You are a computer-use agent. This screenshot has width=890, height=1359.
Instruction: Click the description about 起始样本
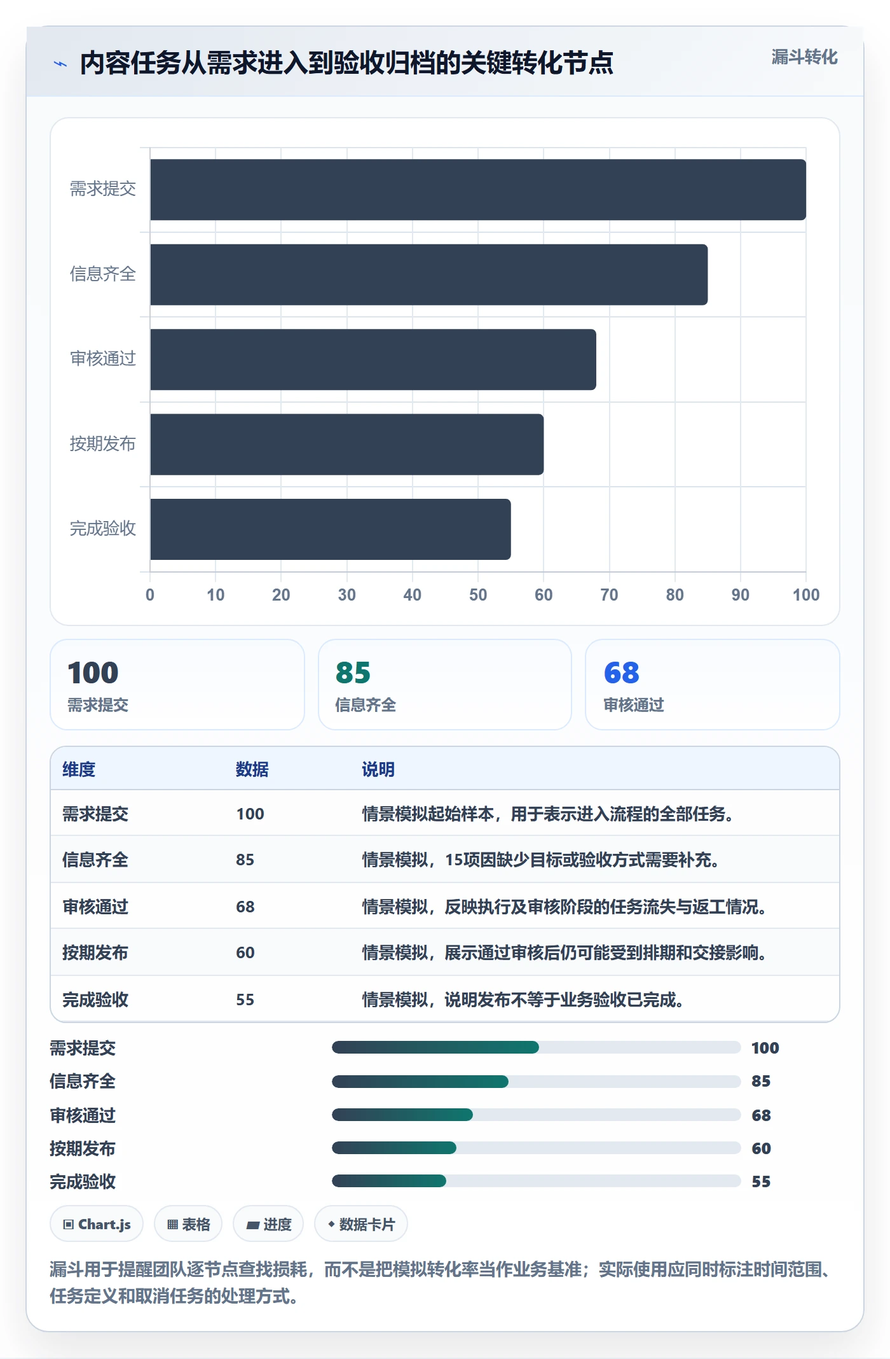[548, 814]
